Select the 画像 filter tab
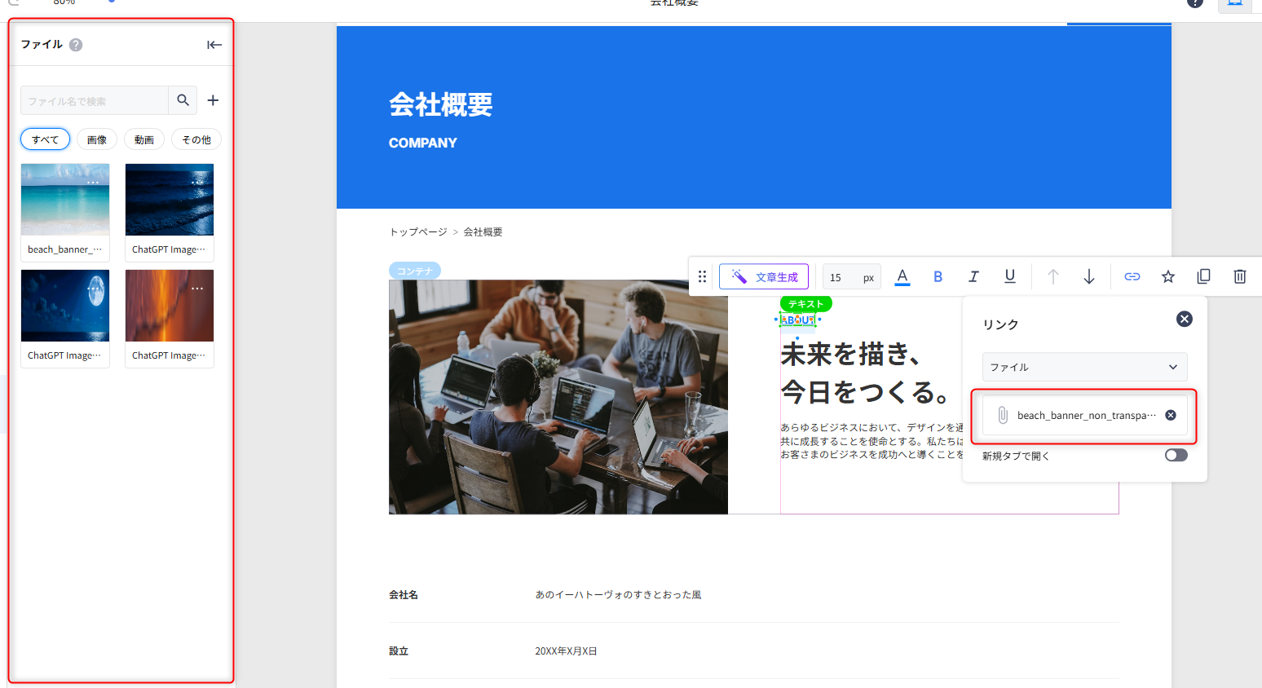 pos(97,139)
